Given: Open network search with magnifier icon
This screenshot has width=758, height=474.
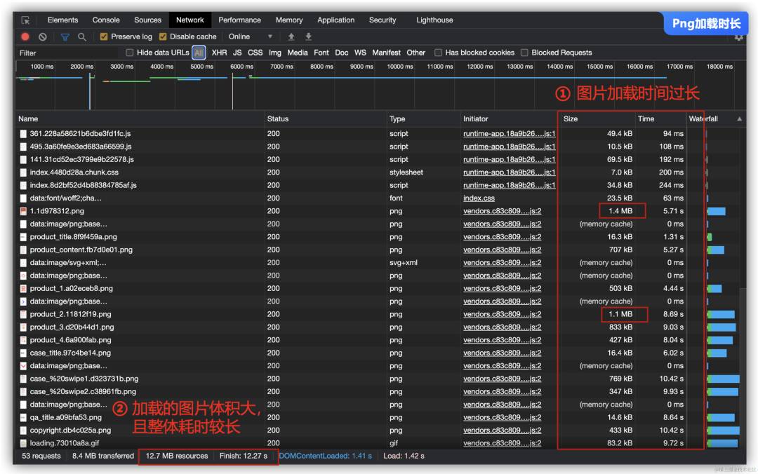Looking at the screenshot, I should pyautogui.click(x=82, y=36).
